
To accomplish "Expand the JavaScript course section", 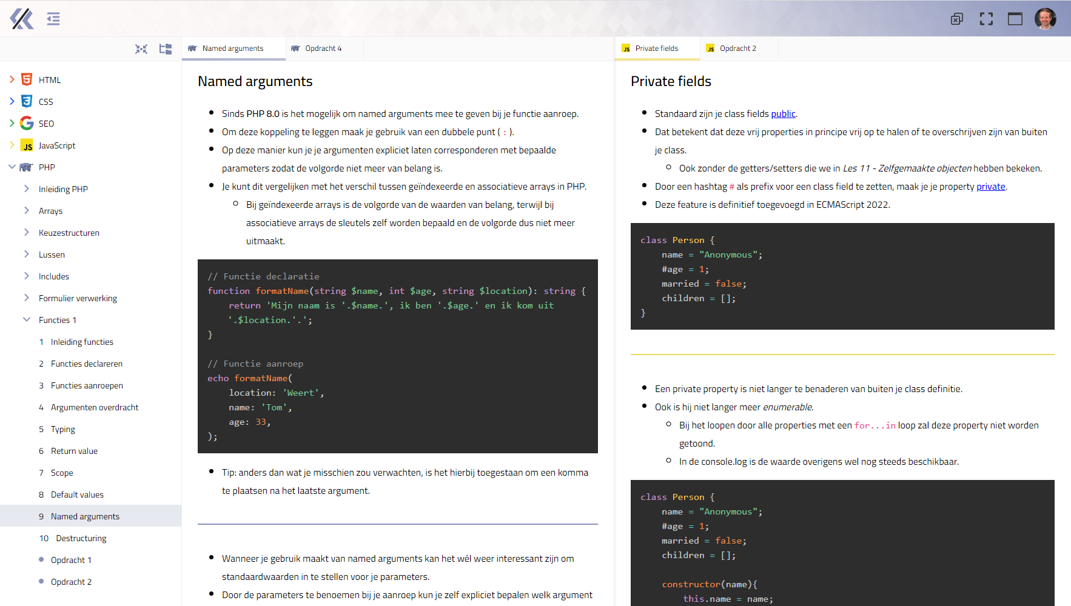I will pos(12,145).
